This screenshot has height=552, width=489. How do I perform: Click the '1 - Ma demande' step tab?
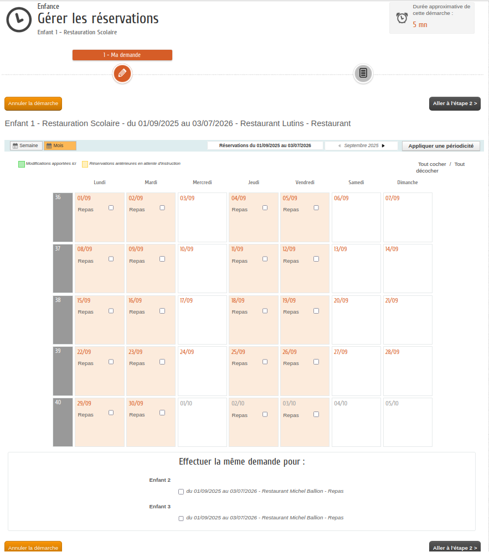click(122, 55)
